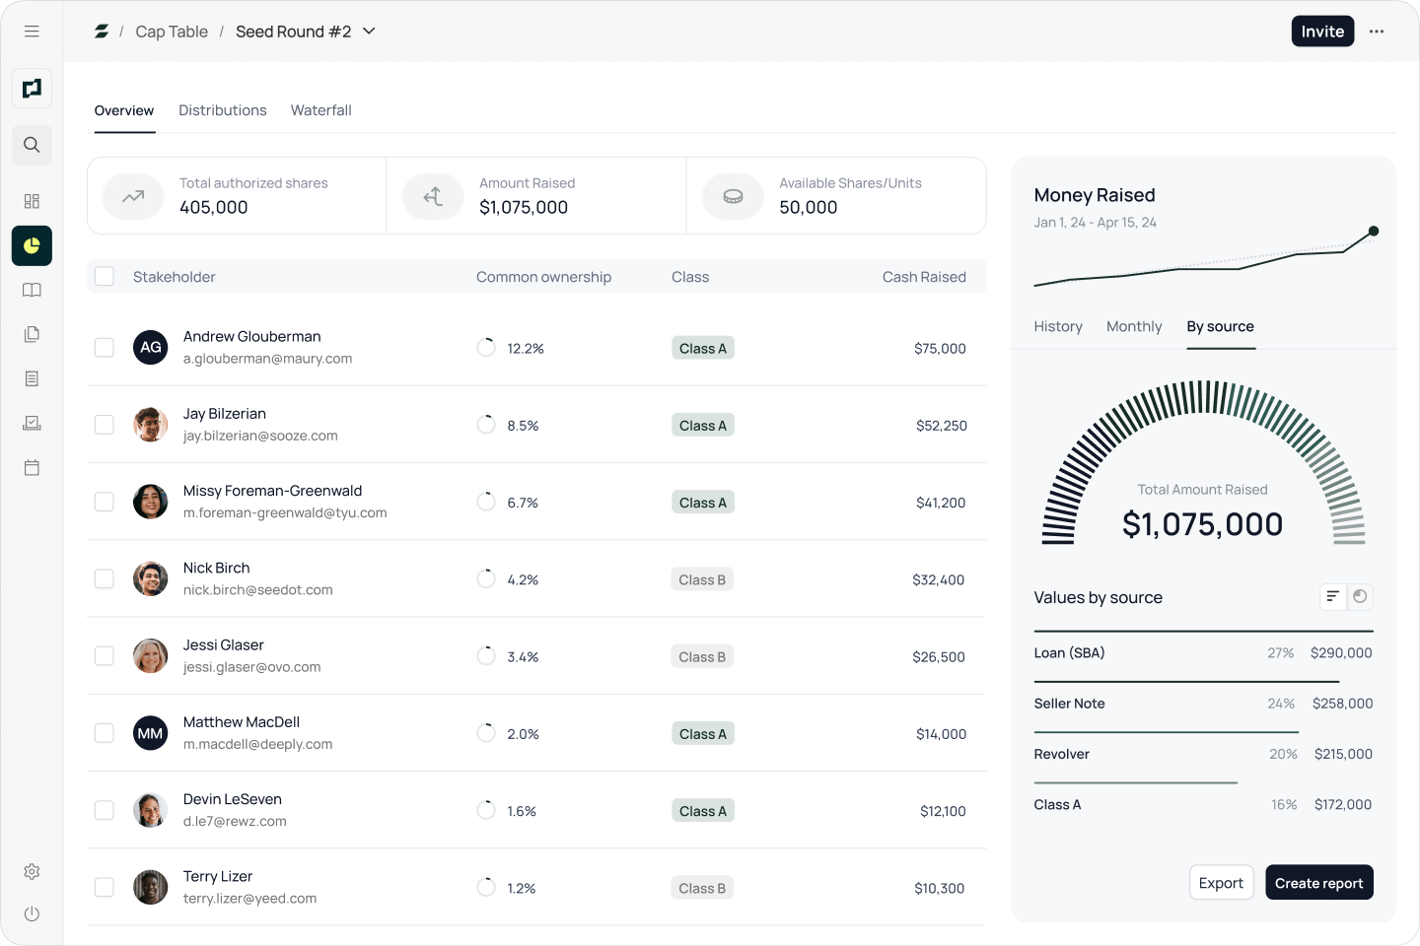Click Jay Bilzerian's profile avatar

coord(150,425)
